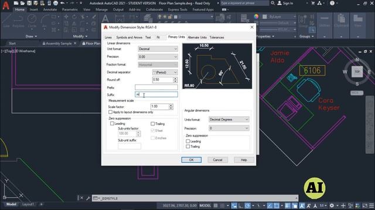The image size is (375, 210).
Task: Check angular Leading zero suppression
Action: pos(187,141)
